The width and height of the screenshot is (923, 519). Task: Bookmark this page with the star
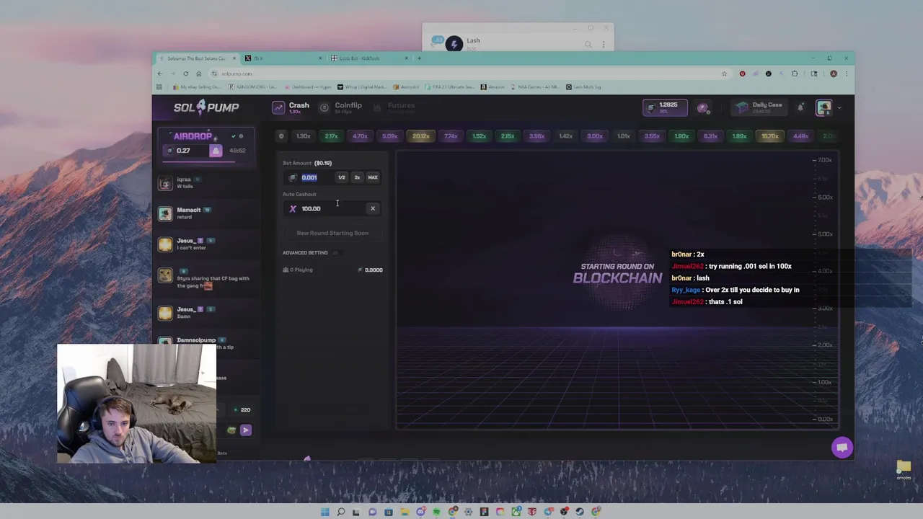click(x=724, y=74)
